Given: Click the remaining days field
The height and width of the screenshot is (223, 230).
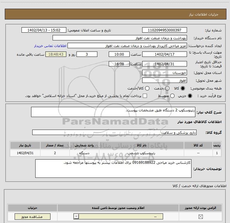Looking at the screenshot, I should [x=87, y=54].
